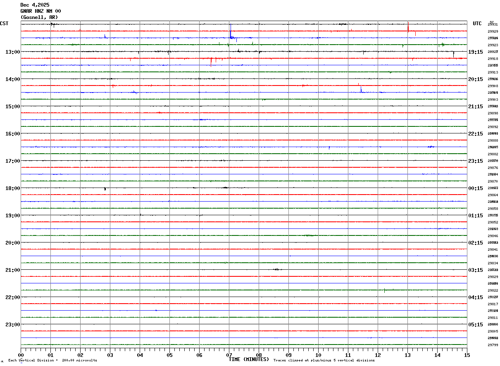
Task: Click the 19:15 UTC time label
Action: point(476,52)
